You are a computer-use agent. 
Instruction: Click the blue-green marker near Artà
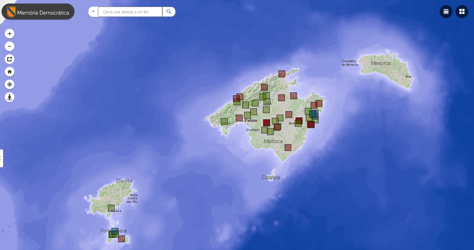pos(313,114)
